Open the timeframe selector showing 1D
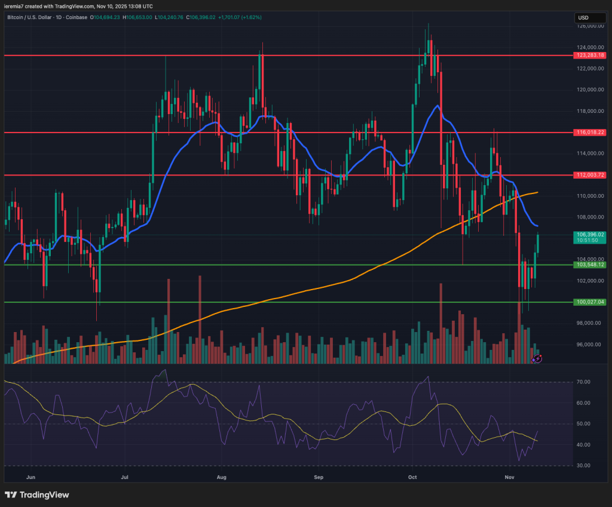The width and height of the screenshot is (612, 507). coord(57,17)
